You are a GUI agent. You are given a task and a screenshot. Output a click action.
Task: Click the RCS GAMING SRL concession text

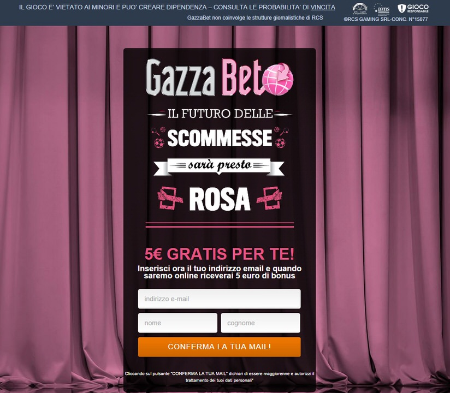pos(386,19)
